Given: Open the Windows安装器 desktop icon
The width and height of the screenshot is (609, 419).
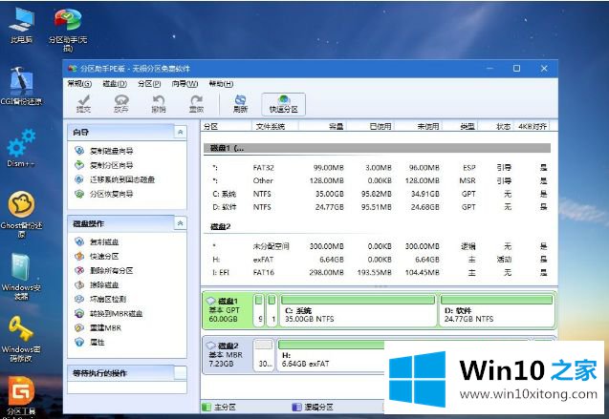Looking at the screenshot, I should coord(21,277).
